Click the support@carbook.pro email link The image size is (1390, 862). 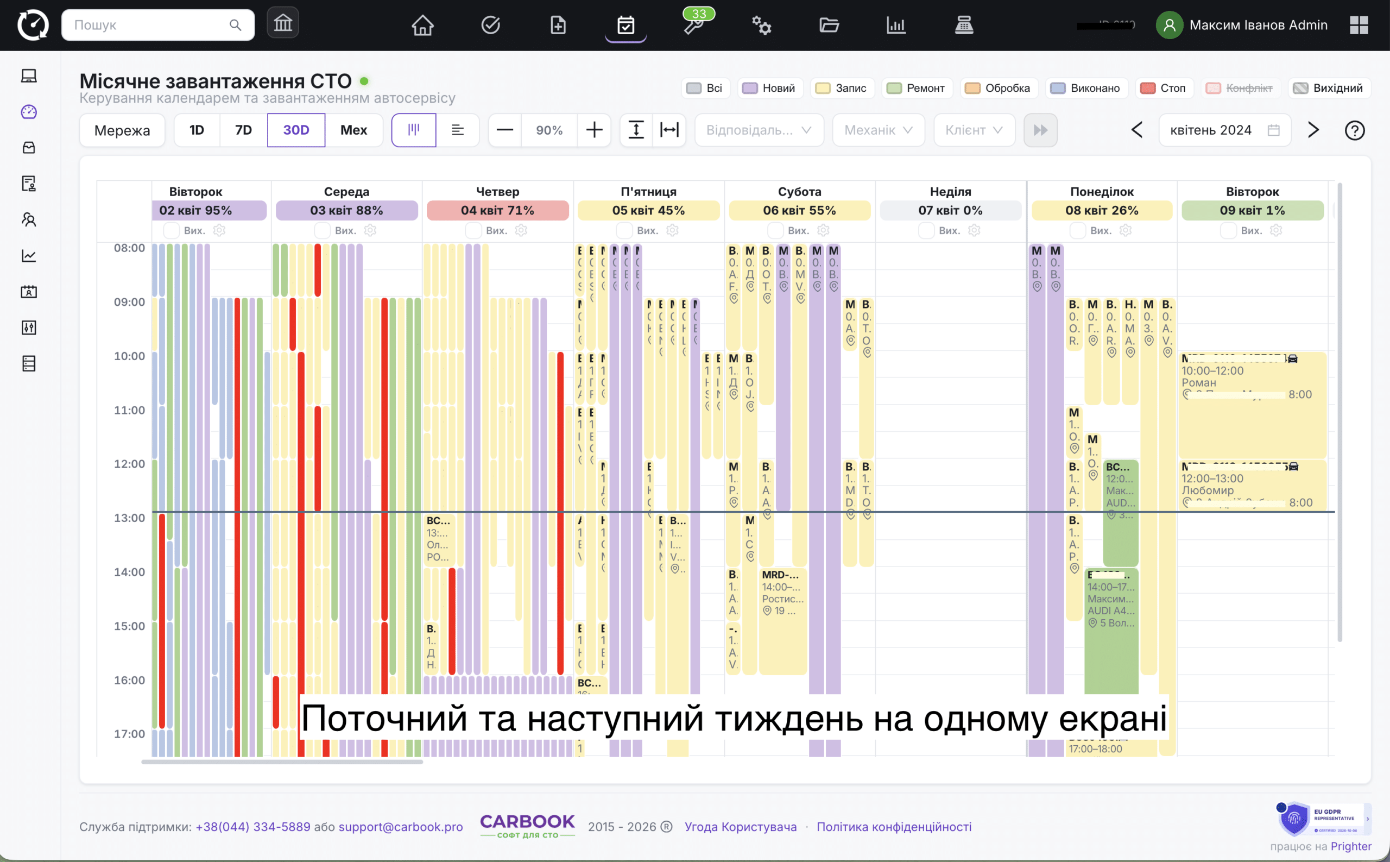[400, 827]
